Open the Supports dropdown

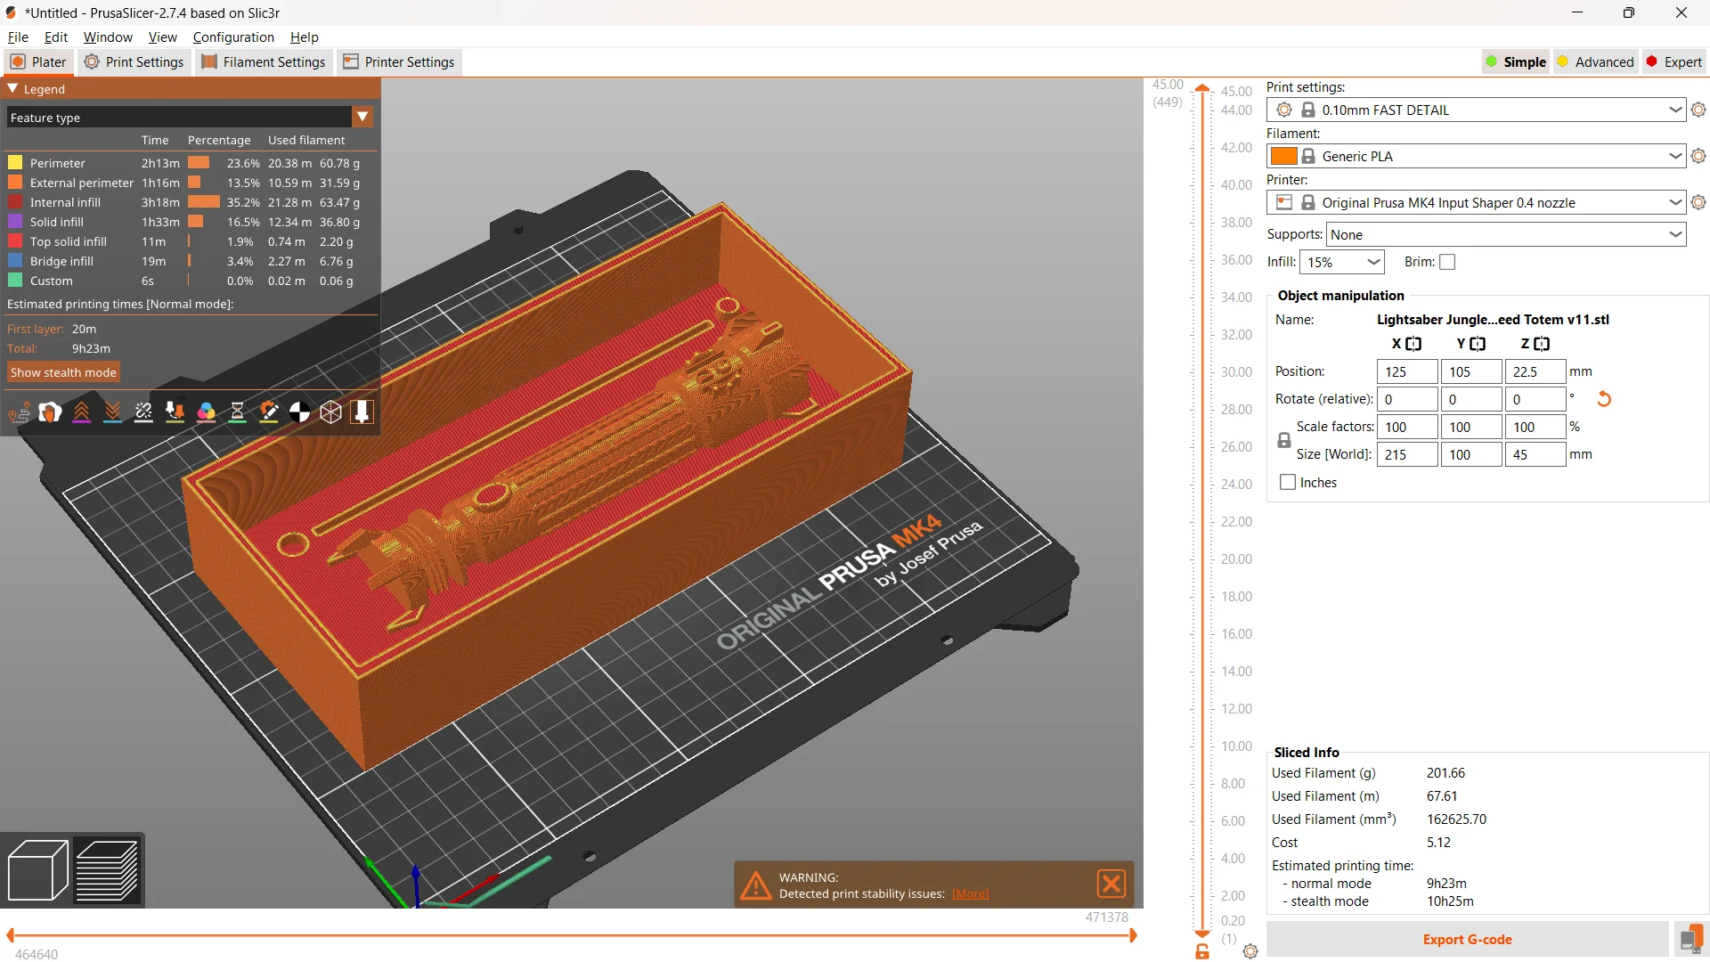point(1674,234)
